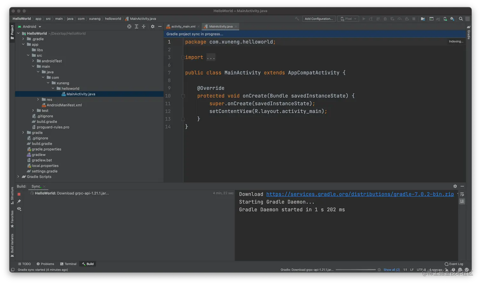
Task: Click the Search Everywhere magnifier icon
Action: click(x=461, y=19)
